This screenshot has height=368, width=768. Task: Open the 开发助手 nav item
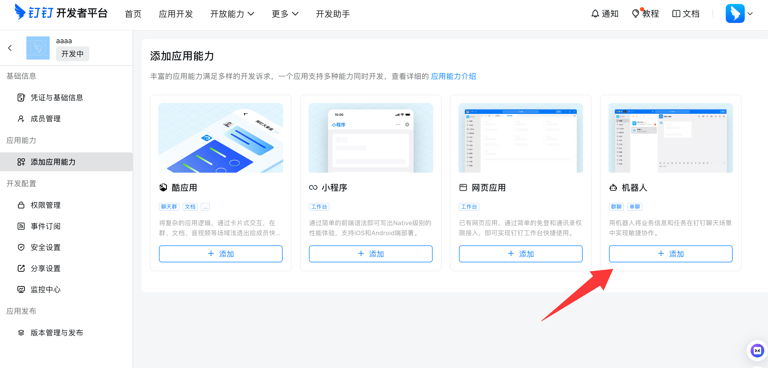tap(333, 14)
